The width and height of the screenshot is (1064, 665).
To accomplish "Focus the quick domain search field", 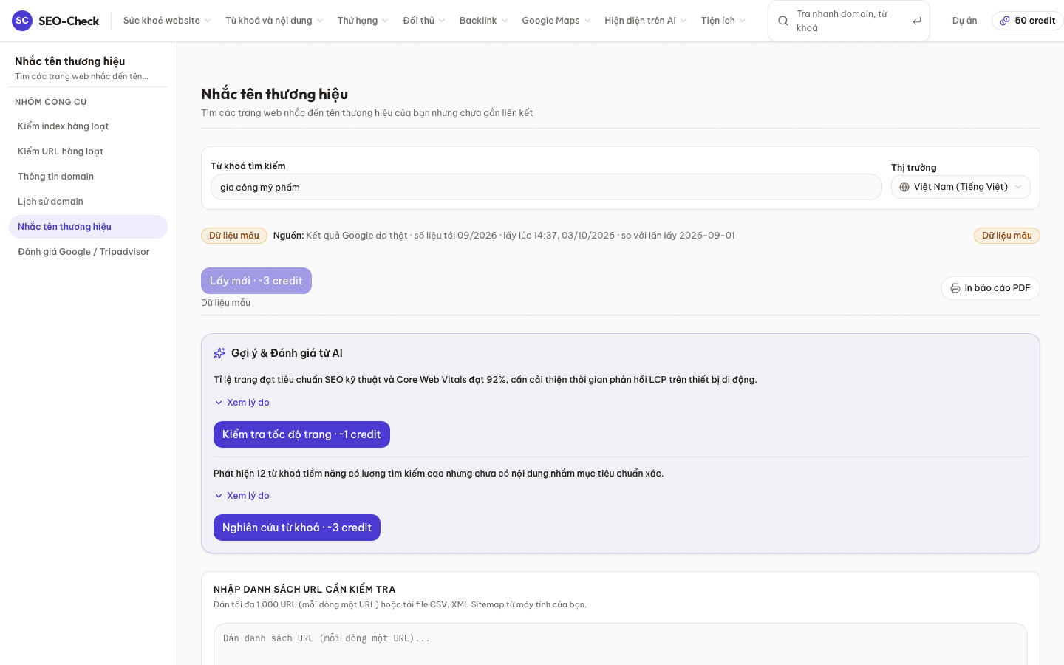I will (x=849, y=21).
